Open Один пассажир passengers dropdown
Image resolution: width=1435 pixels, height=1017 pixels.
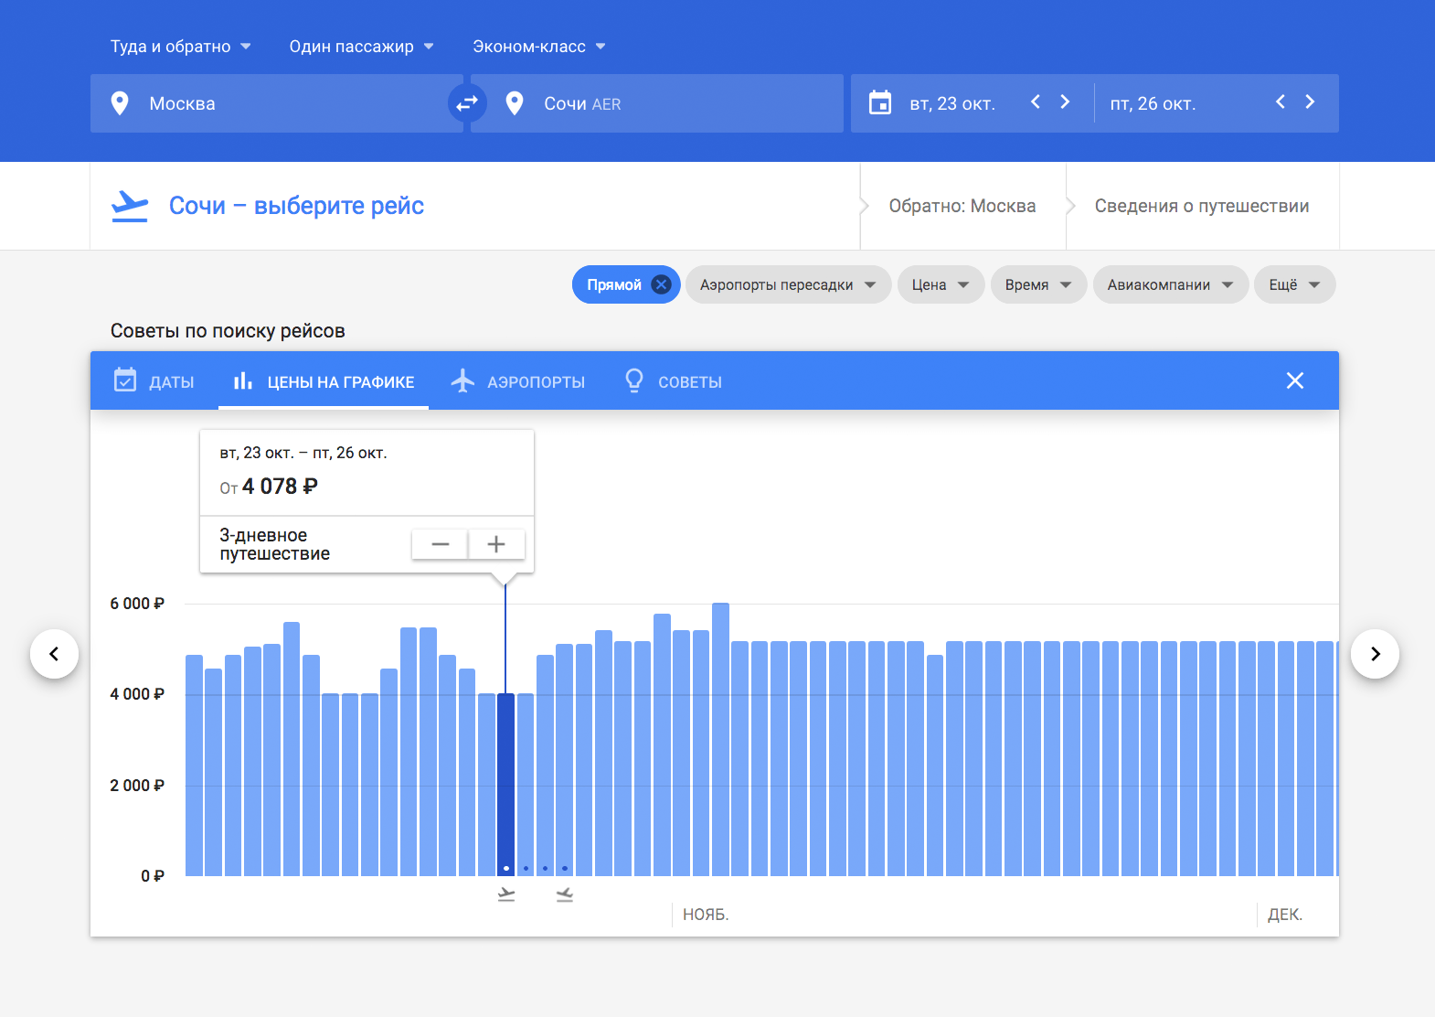pyautogui.click(x=361, y=47)
